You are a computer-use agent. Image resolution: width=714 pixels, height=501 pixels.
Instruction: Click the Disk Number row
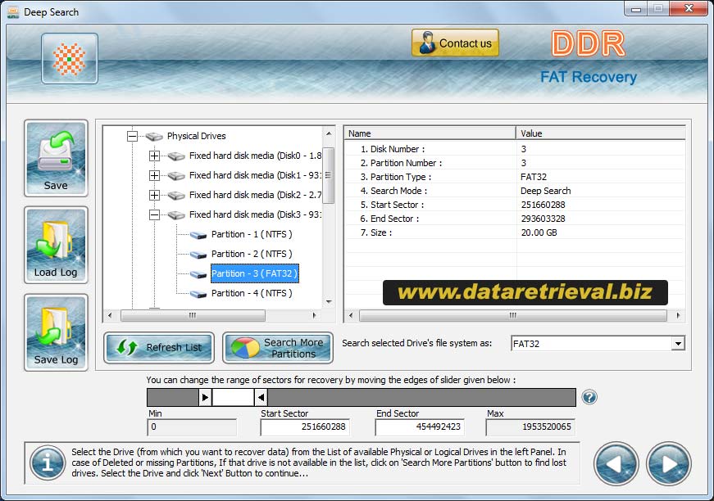515,149
